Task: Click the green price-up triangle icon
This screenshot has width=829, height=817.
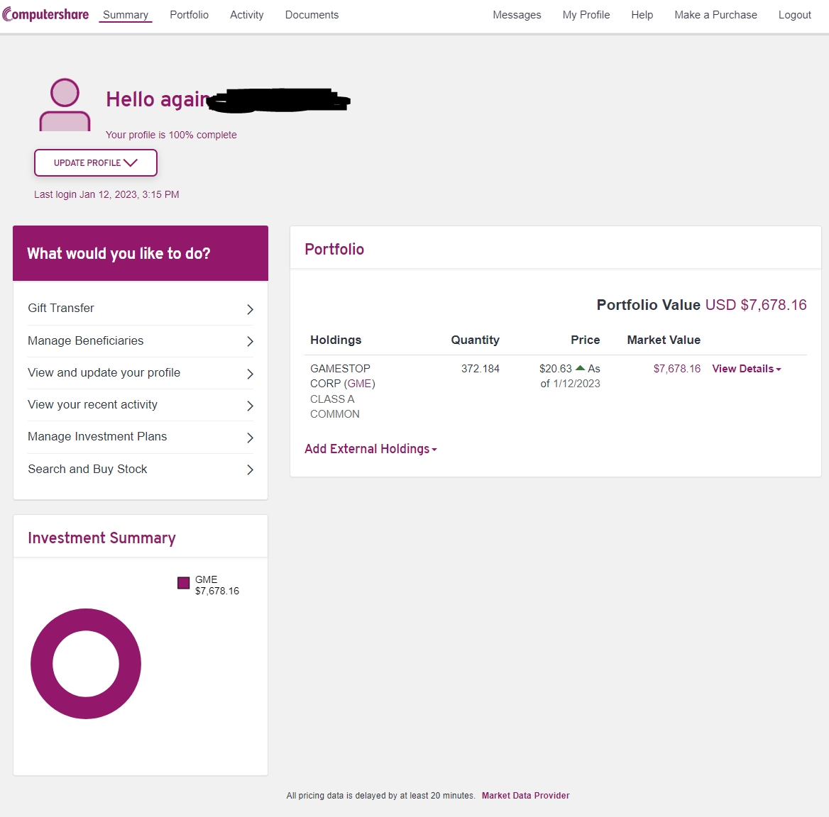Action: pyautogui.click(x=580, y=368)
